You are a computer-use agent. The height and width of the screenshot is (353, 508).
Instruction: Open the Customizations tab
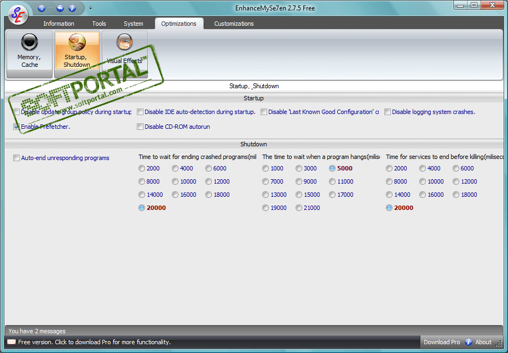pos(234,24)
